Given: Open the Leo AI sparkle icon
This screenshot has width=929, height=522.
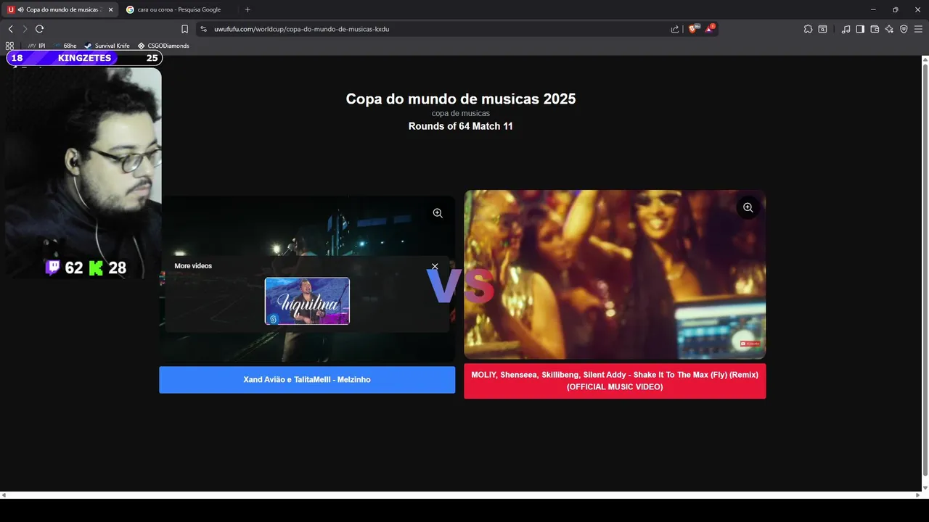Looking at the screenshot, I should point(889,29).
